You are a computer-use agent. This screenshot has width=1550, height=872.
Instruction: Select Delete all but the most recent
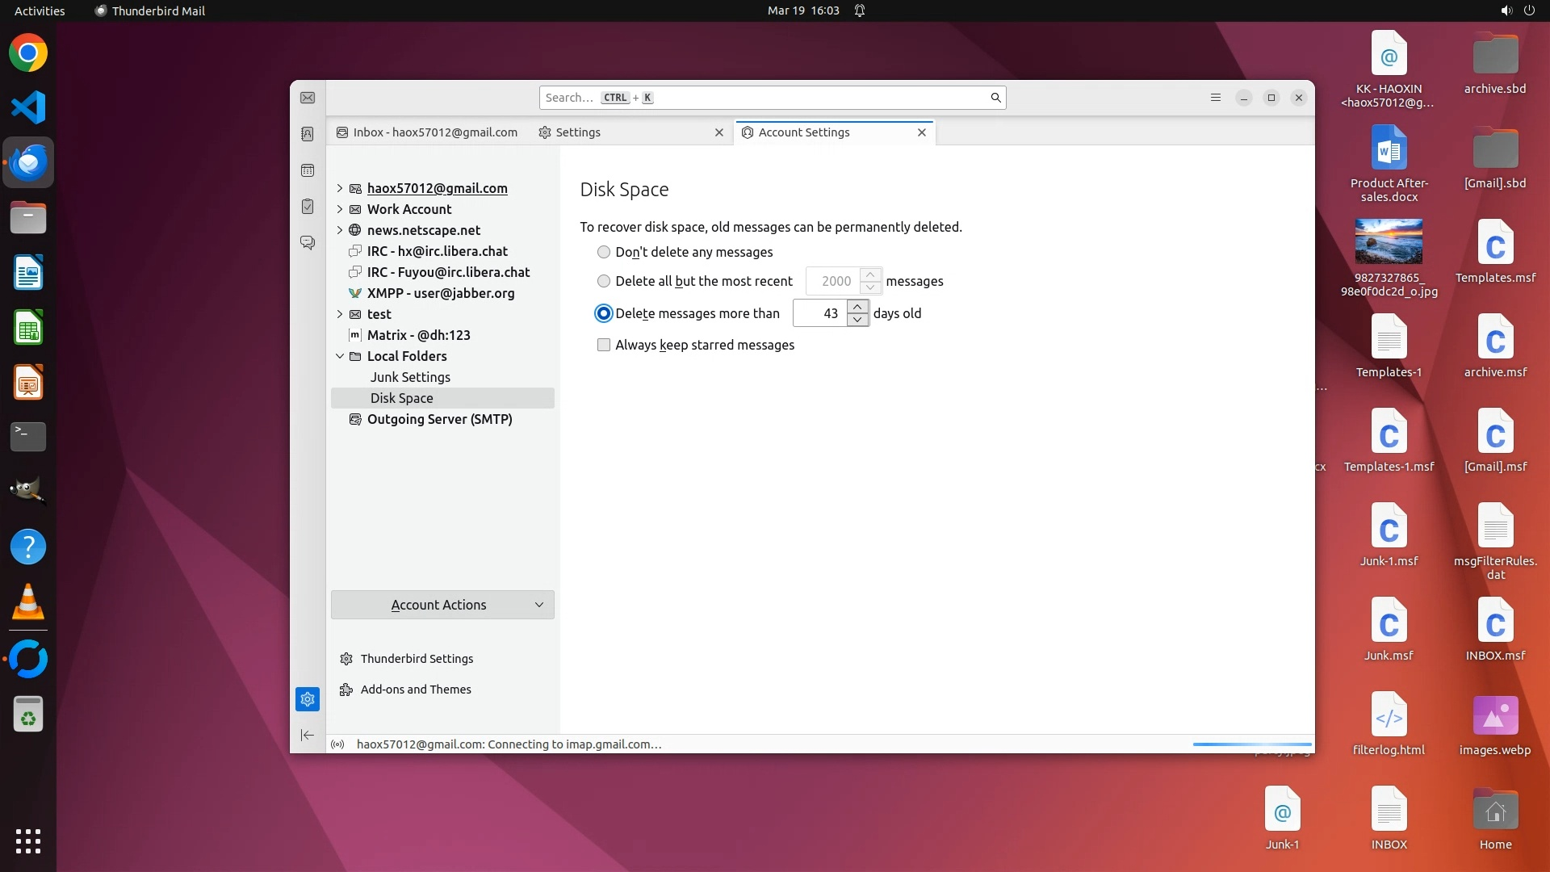[x=604, y=281]
